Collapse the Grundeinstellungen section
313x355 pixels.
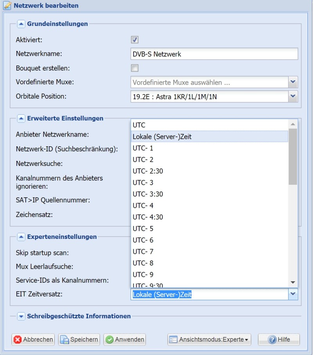pos(21,24)
